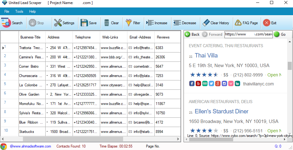
Task: Click the Clear trash bin icon
Action: (107, 23)
